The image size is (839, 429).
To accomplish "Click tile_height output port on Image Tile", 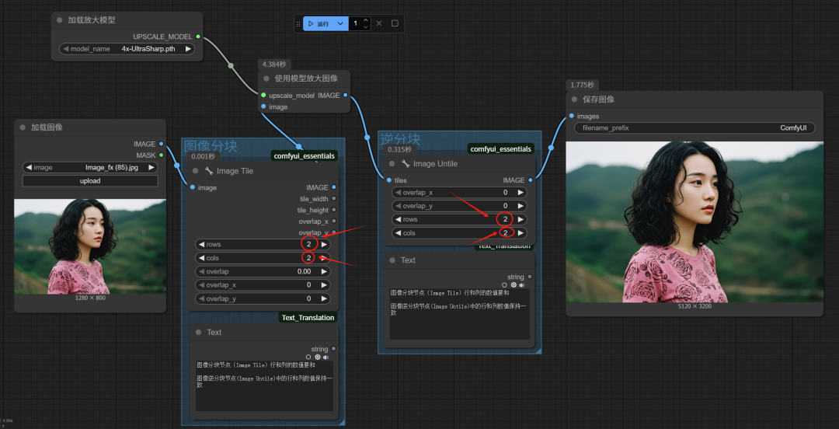I will pyautogui.click(x=334, y=210).
